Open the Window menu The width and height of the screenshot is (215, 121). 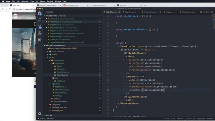click(58, 1)
